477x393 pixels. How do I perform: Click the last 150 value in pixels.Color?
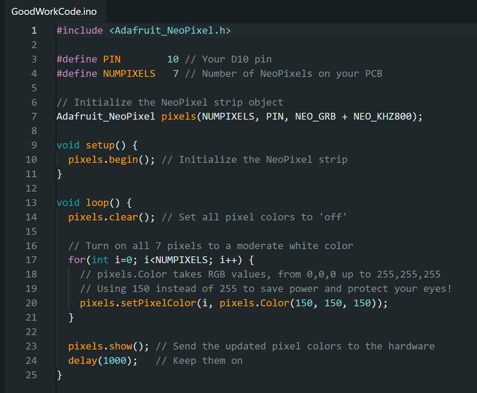click(362, 303)
